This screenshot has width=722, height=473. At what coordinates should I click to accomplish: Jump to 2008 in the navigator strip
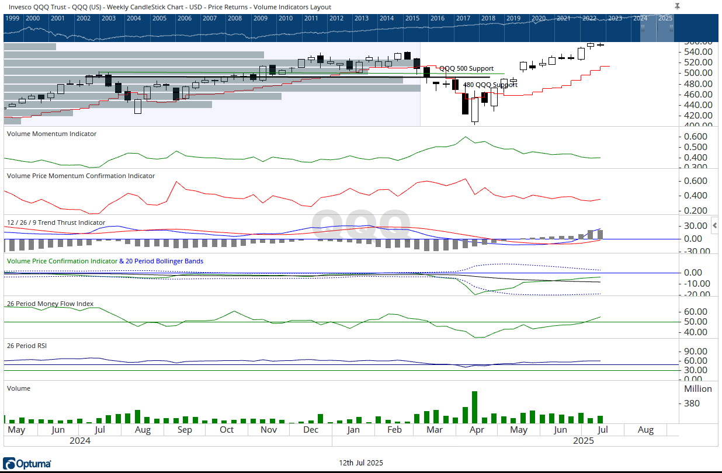pyautogui.click(x=235, y=18)
